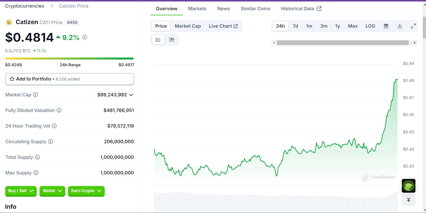This screenshot has width=426, height=213.
Task: Switch to the candlestick chart icon
Action: point(172,39)
